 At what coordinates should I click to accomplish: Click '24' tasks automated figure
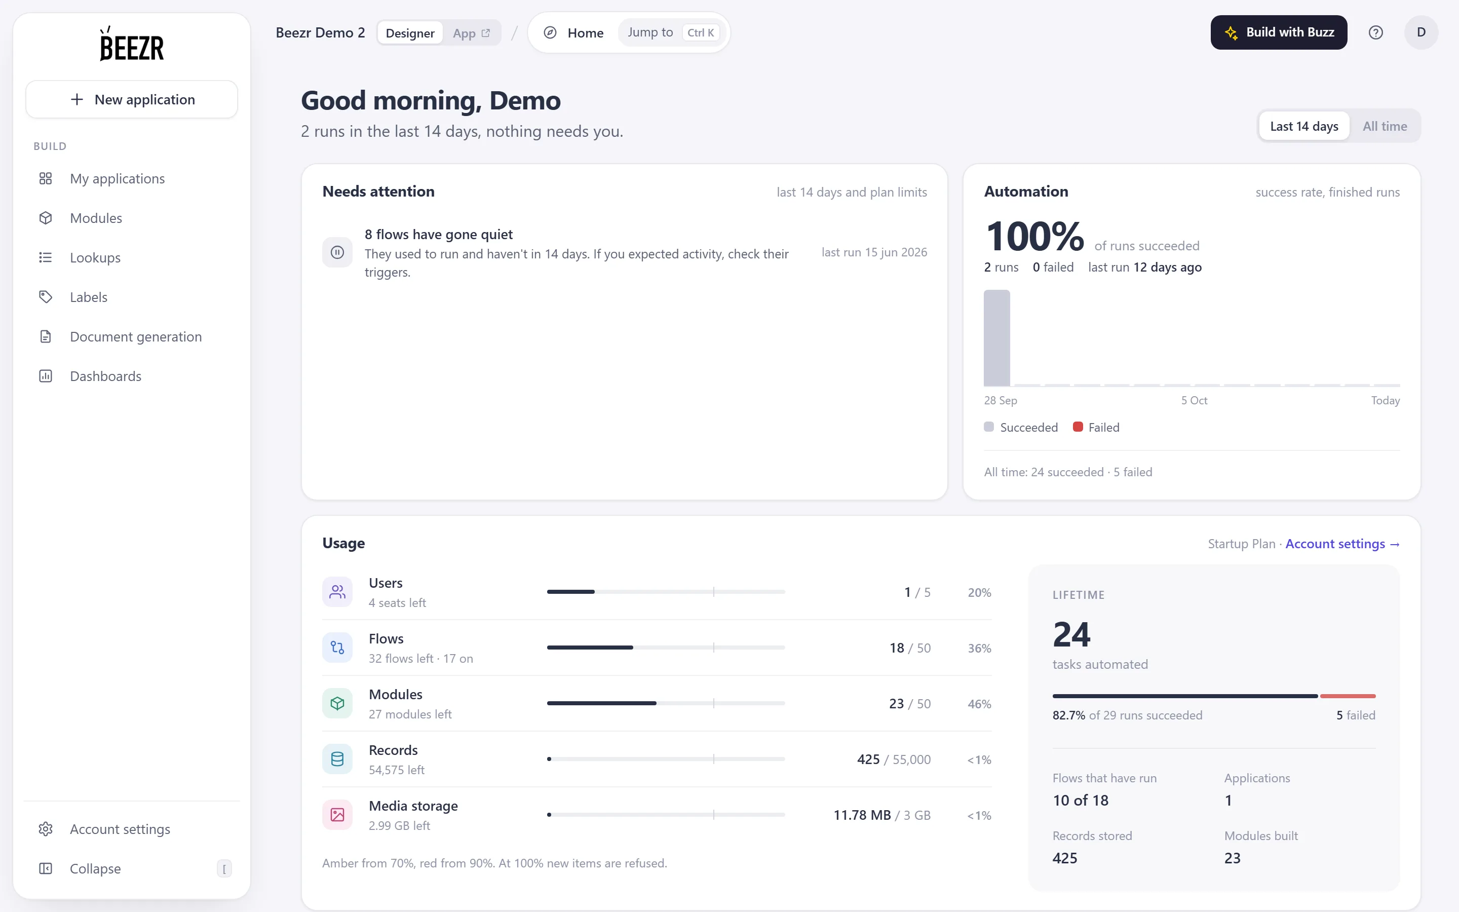(1071, 634)
